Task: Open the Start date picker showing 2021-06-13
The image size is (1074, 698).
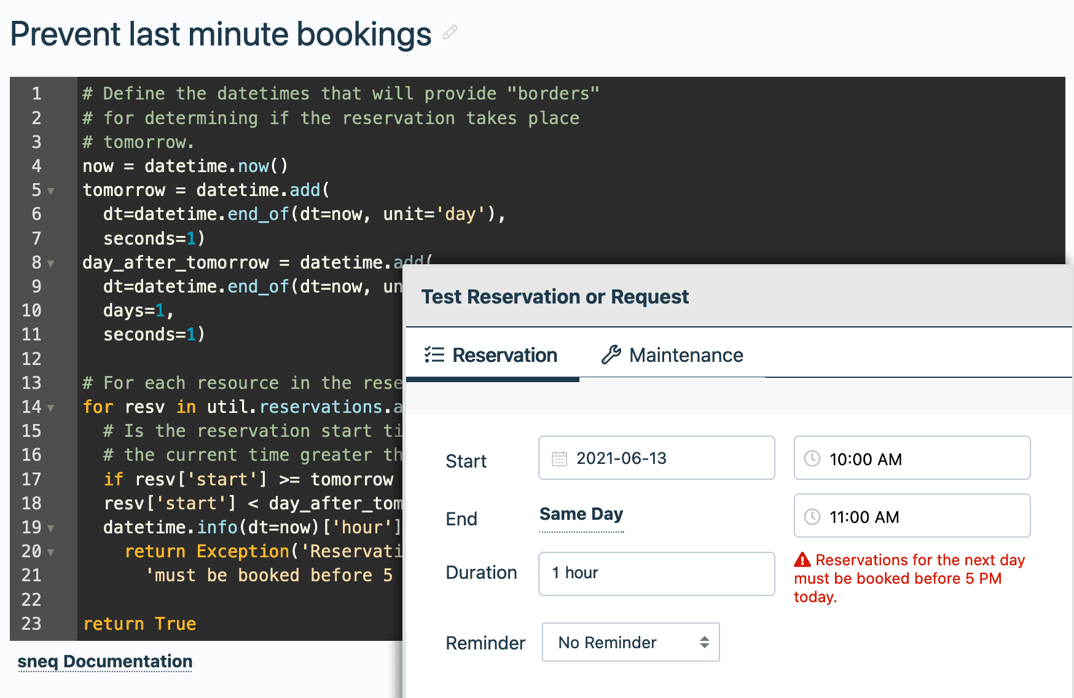Action: pyautogui.click(x=656, y=458)
